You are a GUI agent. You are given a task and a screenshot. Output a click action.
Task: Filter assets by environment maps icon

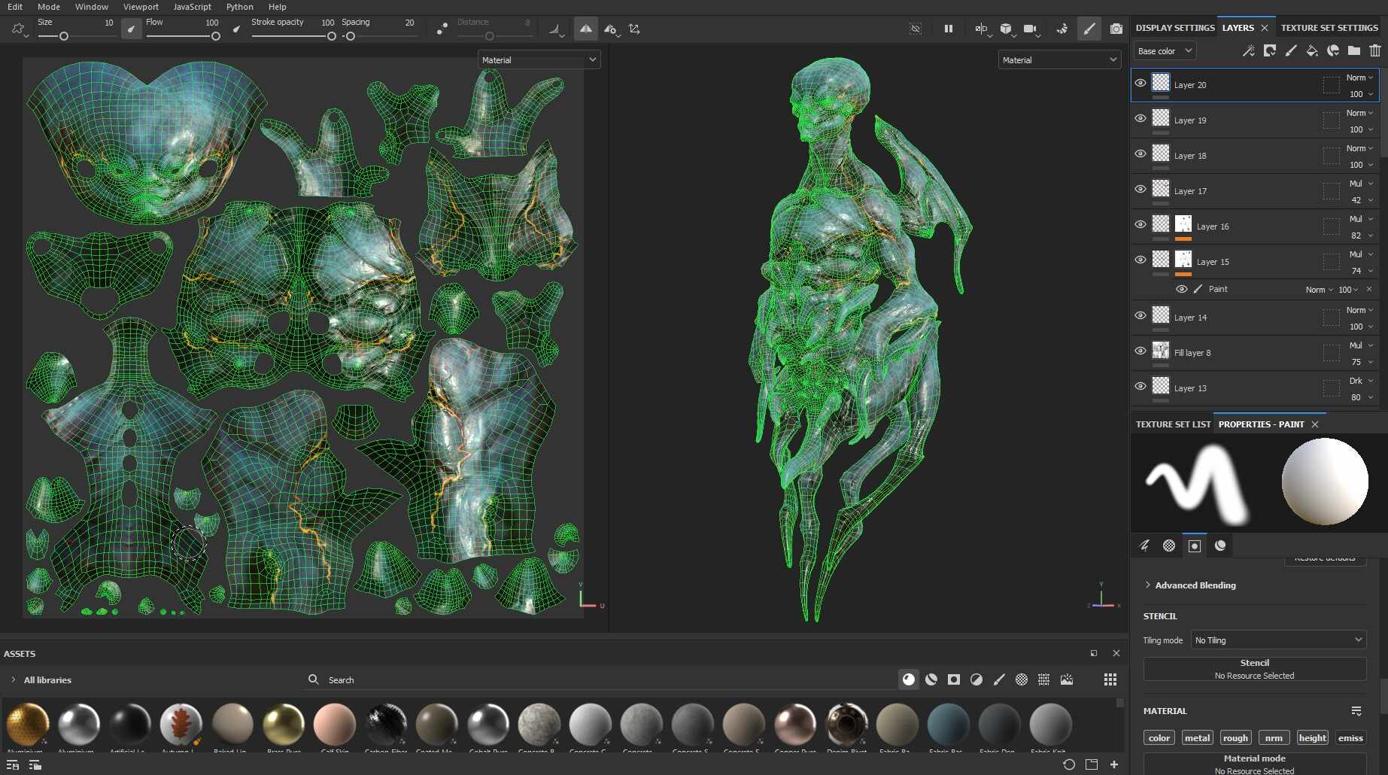pos(1067,679)
